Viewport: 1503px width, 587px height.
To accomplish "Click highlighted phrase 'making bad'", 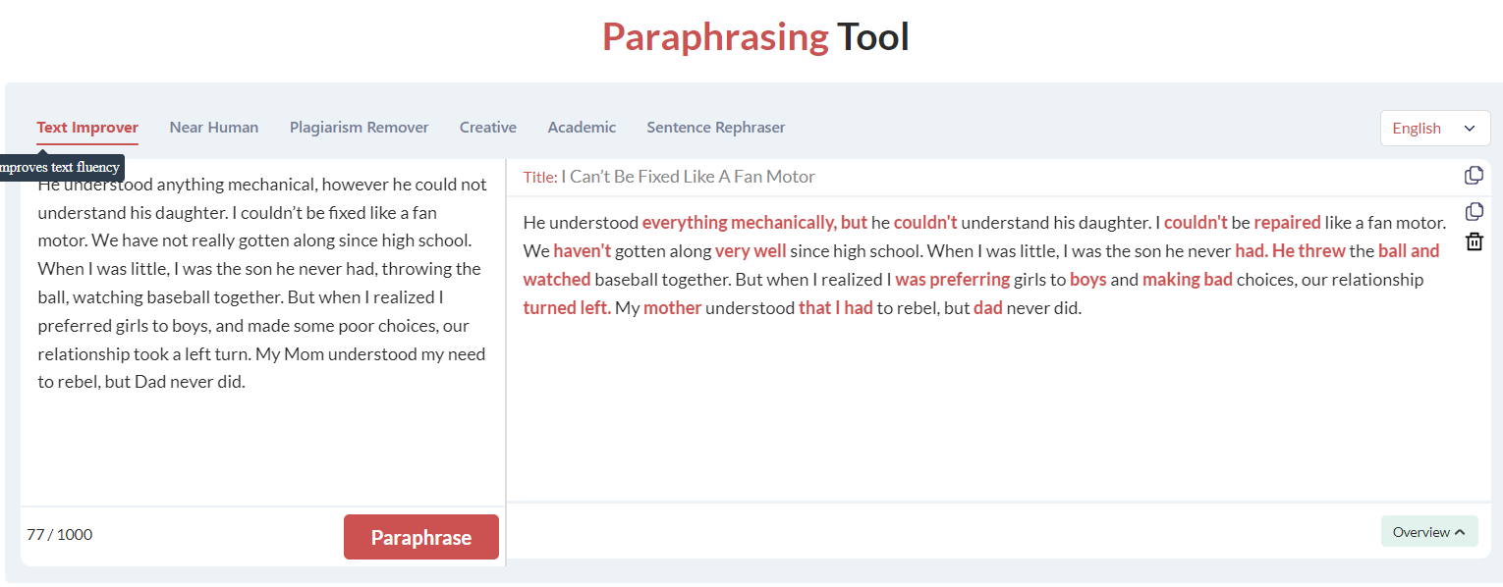I will 1188,280.
